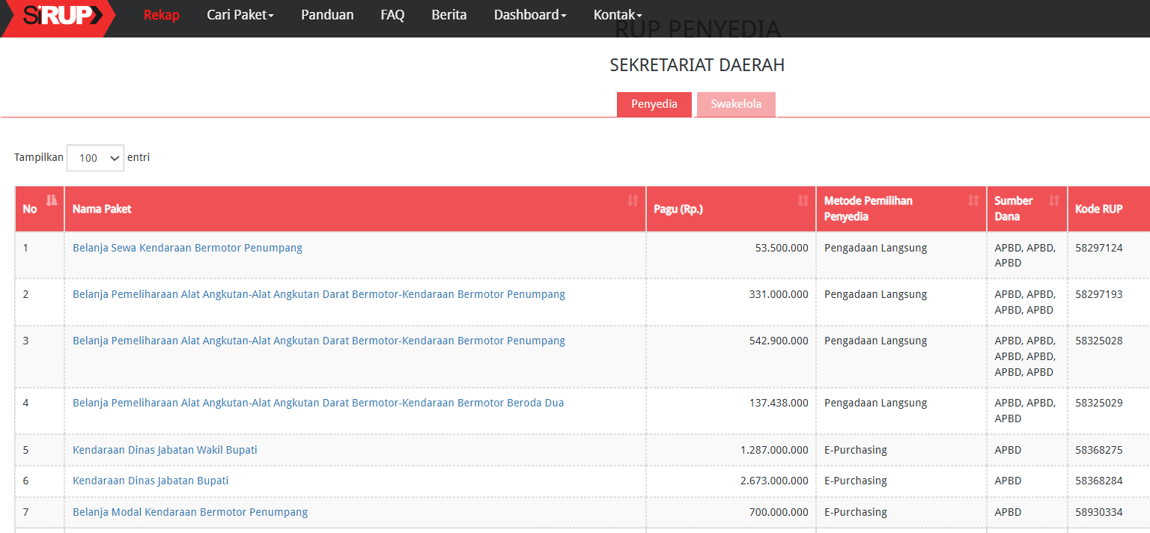This screenshot has height=533, width=1150.
Task: Expand the Cari Paket menu
Action: click(240, 15)
